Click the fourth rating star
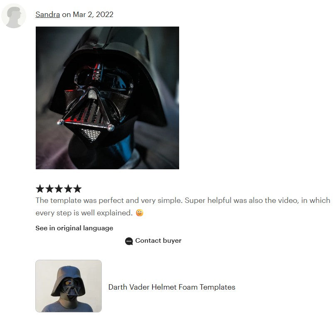The image size is (335, 322). click(x=68, y=189)
